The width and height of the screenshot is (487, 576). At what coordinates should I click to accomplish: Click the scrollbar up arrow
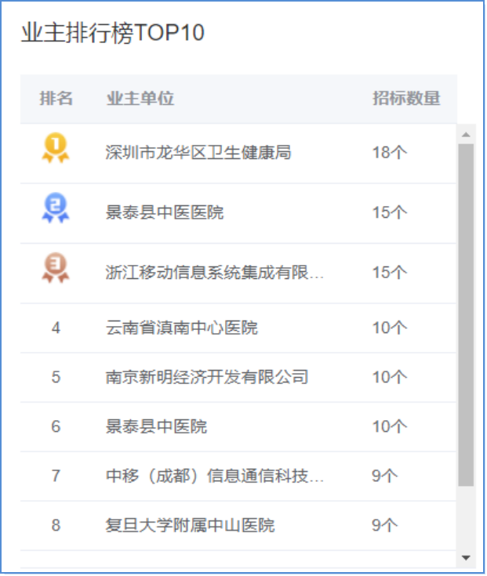466,135
